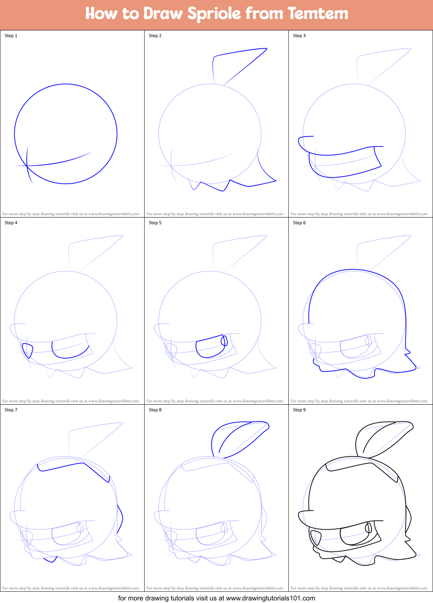Select the Step 7 label

pos(11,410)
